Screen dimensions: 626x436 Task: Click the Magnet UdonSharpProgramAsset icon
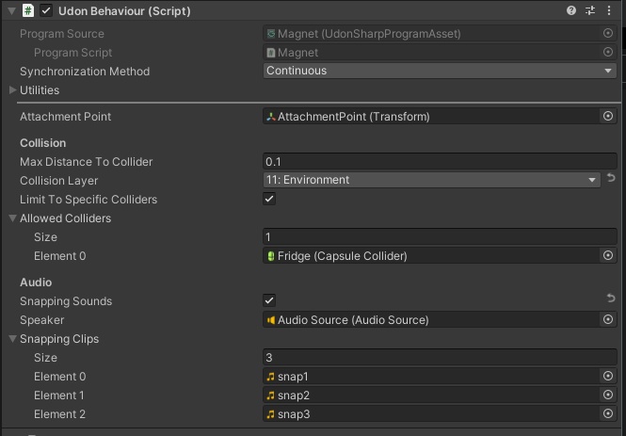pos(271,34)
